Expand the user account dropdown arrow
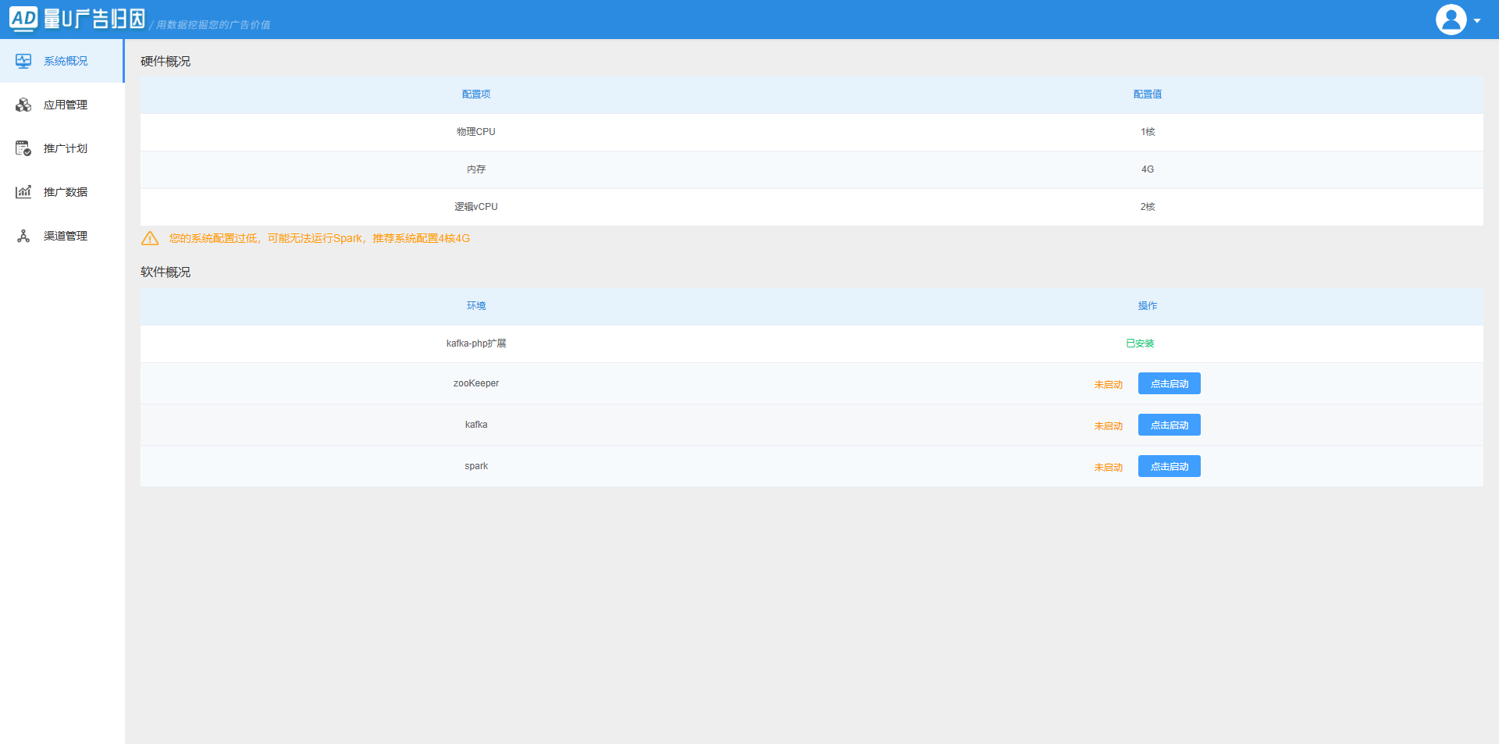Viewport: 1499px width, 744px height. coord(1477,21)
